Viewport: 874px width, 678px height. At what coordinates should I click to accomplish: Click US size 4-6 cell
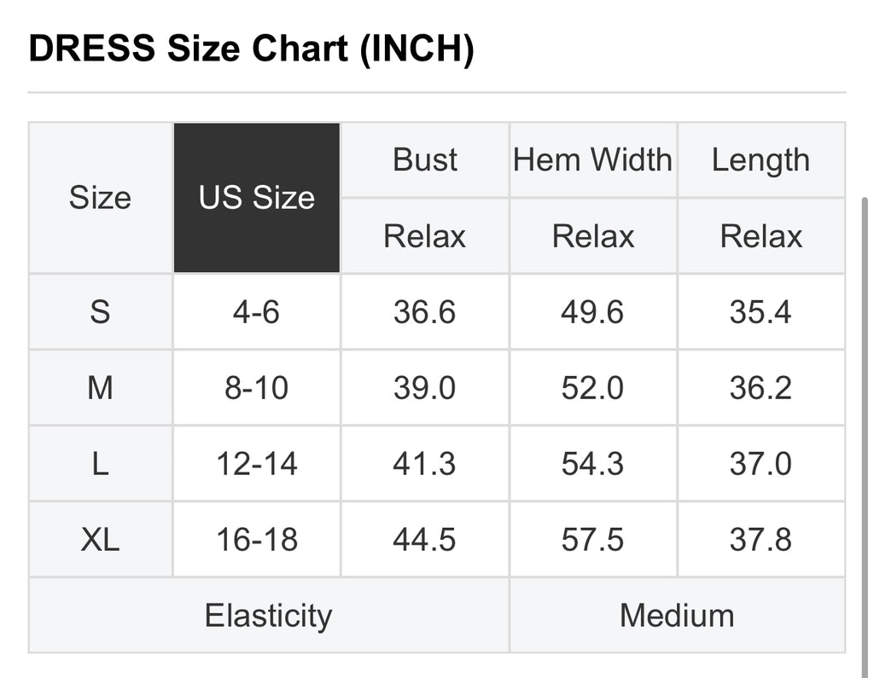coord(257,312)
